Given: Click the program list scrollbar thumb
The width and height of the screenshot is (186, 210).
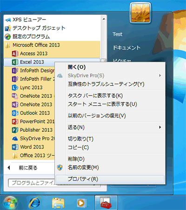Looking at the screenshot, I should (x=104, y=61).
